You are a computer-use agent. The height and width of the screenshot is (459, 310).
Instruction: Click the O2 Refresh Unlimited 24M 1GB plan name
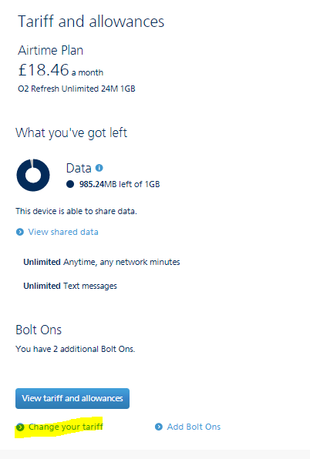77,89
